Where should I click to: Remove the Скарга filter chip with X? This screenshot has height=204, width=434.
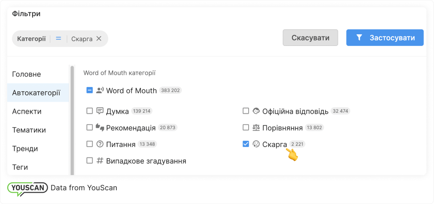point(99,38)
